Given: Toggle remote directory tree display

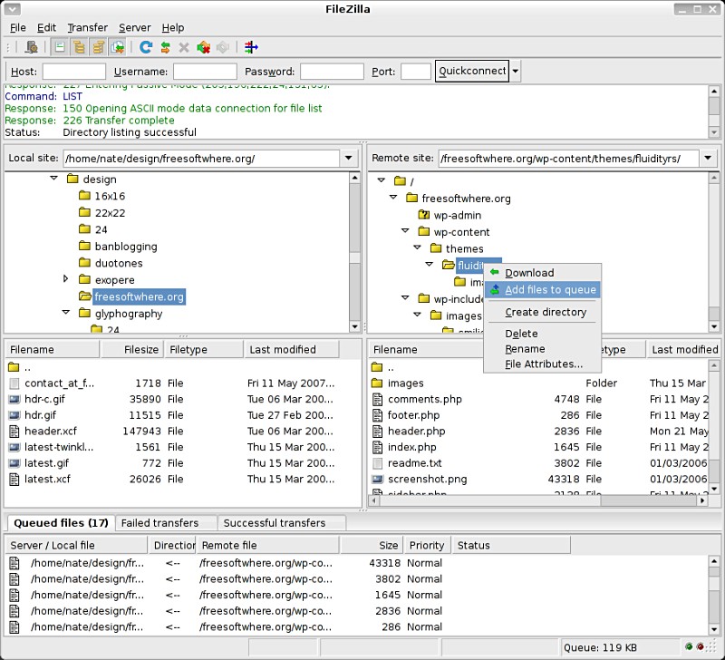Looking at the screenshot, I should 98,47.
